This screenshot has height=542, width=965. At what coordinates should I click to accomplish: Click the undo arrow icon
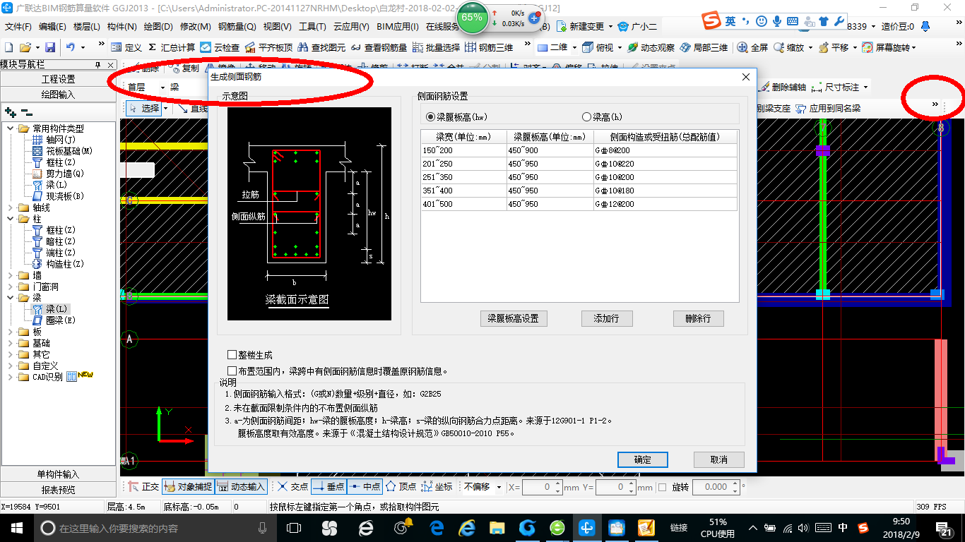[71, 48]
